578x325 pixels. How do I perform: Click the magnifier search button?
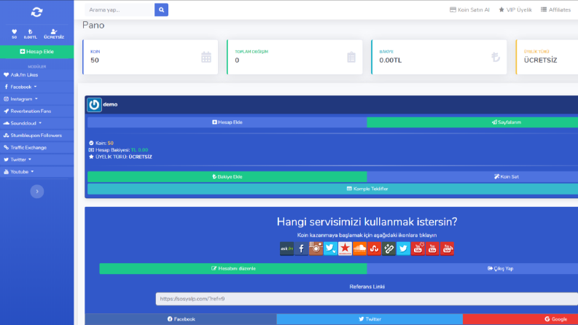coord(161,10)
